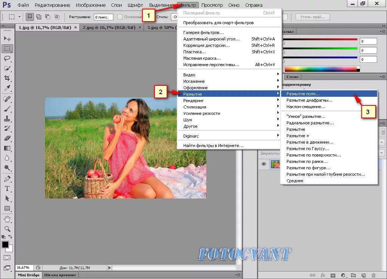
Task: Expand the Рендеринг submenu
Action: pyautogui.click(x=229, y=101)
